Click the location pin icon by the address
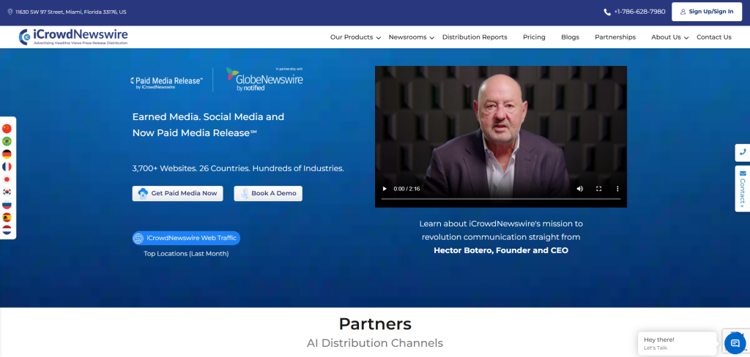The height and width of the screenshot is (357, 750). [10, 12]
